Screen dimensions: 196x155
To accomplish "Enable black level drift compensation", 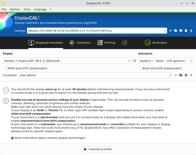I will (x=140, y=68).
